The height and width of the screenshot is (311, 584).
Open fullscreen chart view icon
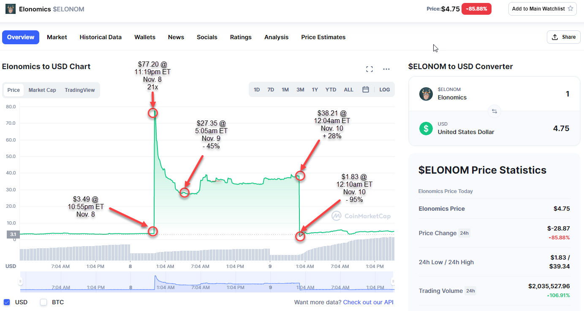coord(369,69)
